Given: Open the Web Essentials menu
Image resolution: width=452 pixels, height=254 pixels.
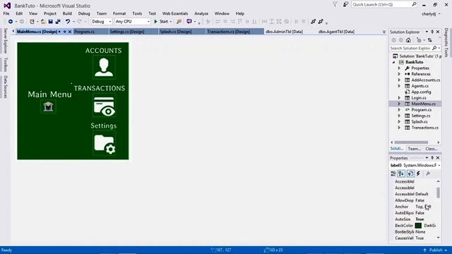Looking at the screenshot, I should point(175,13).
